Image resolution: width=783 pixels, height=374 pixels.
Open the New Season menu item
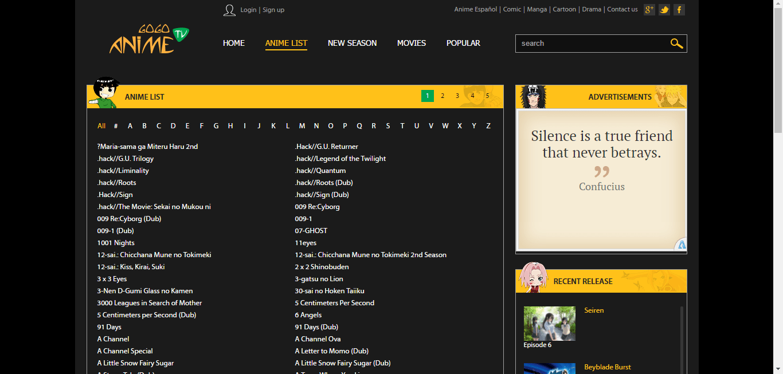(x=352, y=43)
